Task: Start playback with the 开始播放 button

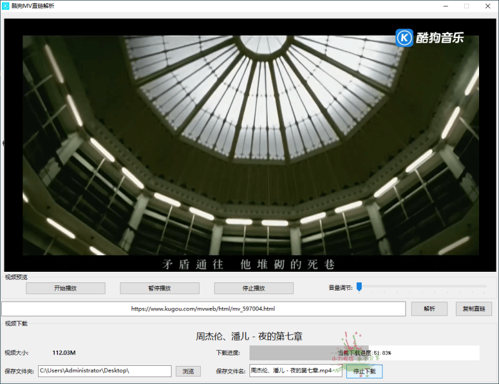Action: (x=64, y=288)
